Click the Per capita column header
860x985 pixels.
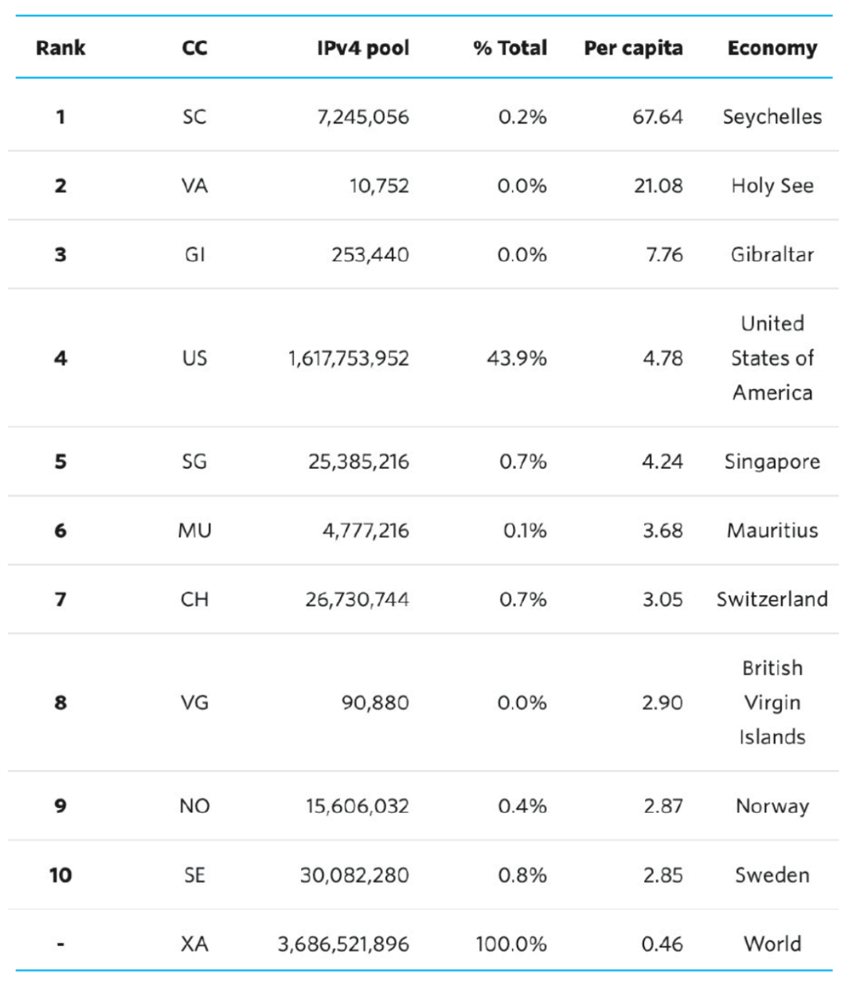[633, 49]
